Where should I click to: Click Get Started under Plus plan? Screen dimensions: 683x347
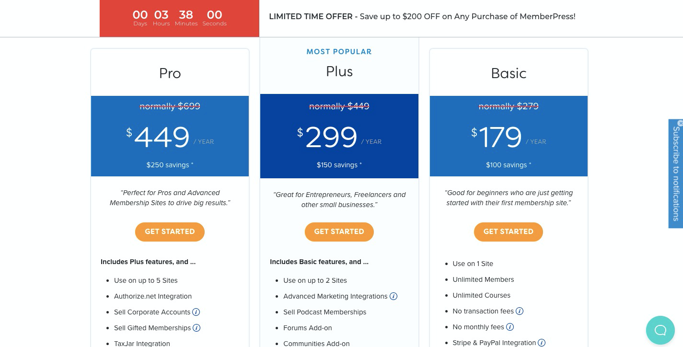[x=339, y=231]
